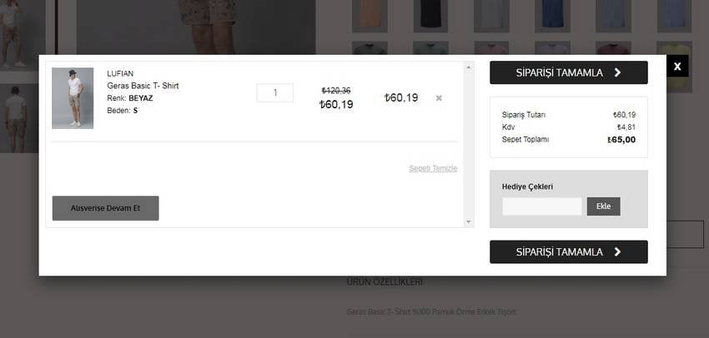
Task: Open the Geras Basic T- Shirt product link
Action: pos(143,86)
